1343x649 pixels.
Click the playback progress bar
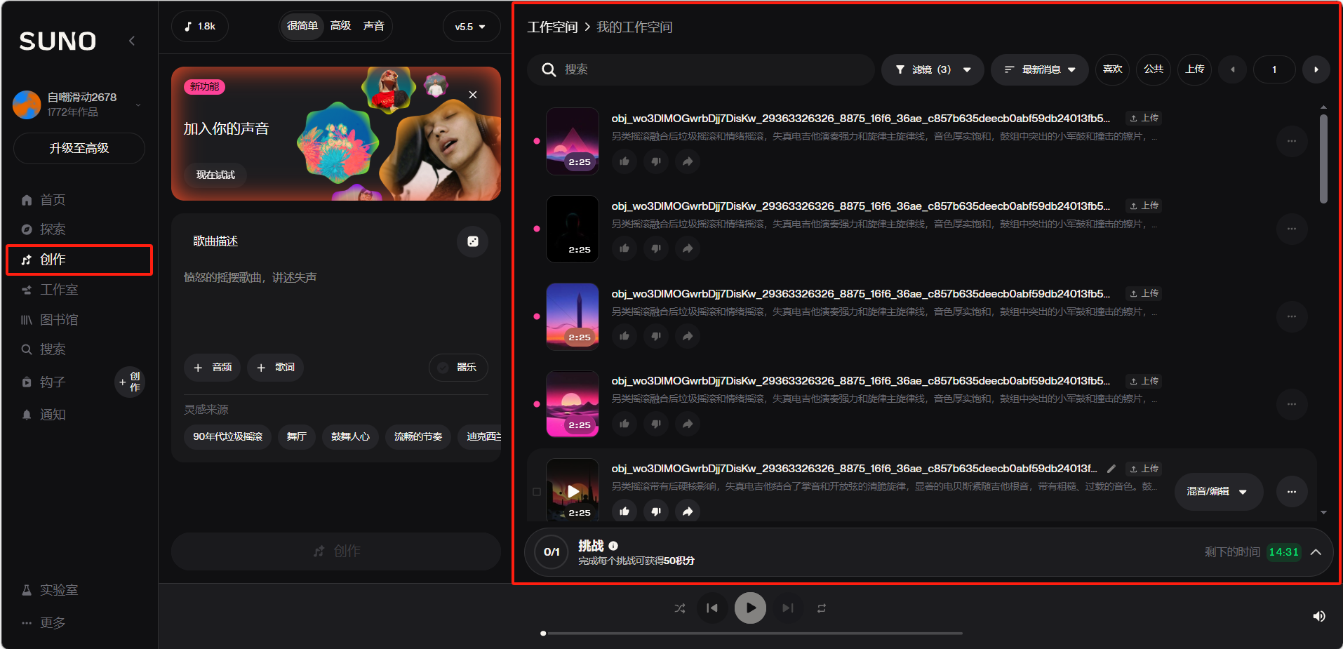coord(751,633)
